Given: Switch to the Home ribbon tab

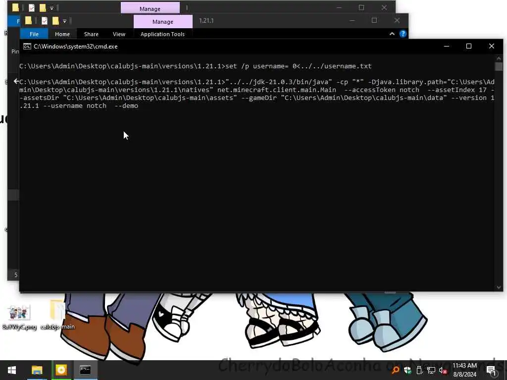Looking at the screenshot, I should 62,34.
